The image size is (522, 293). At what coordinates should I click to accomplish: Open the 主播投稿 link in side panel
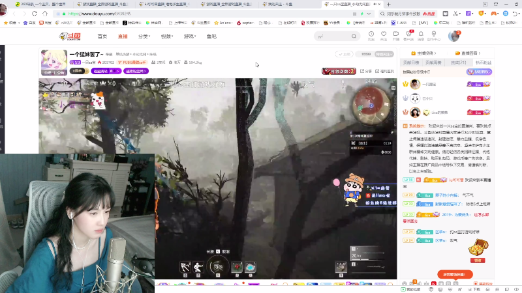423,53
